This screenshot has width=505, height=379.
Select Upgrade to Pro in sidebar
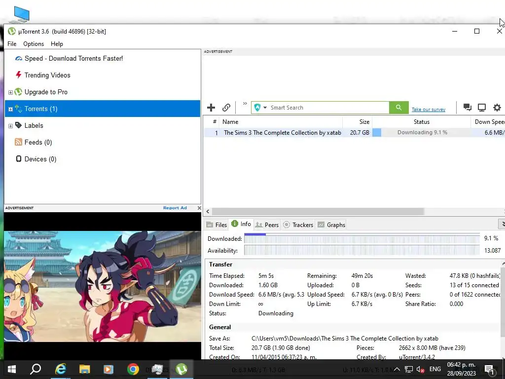(46, 92)
